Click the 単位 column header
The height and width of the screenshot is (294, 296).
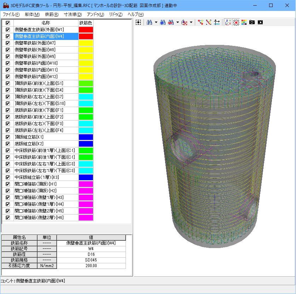click(47, 237)
